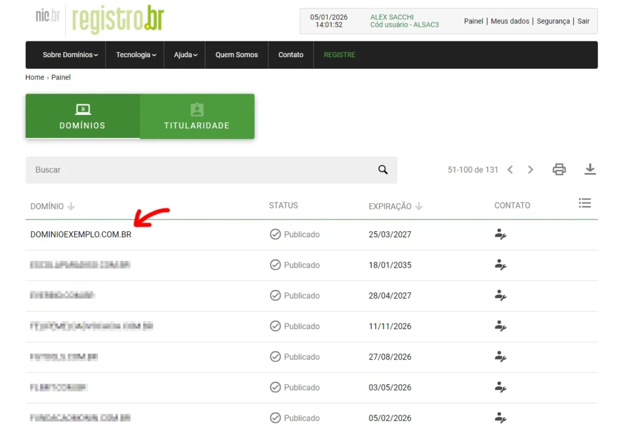
Task: Focus the Buscar search field
Action: click(201, 170)
